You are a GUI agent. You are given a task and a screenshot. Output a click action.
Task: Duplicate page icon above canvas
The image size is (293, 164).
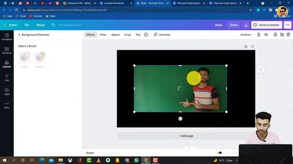246,46
